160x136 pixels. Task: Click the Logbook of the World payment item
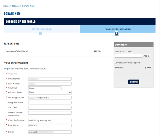[x=16, y=51]
